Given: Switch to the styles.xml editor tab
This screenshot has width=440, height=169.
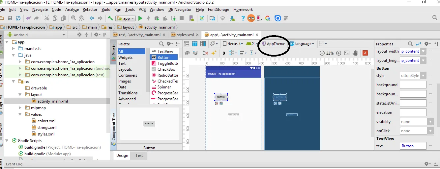Looking at the screenshot, I should [186, 35].
